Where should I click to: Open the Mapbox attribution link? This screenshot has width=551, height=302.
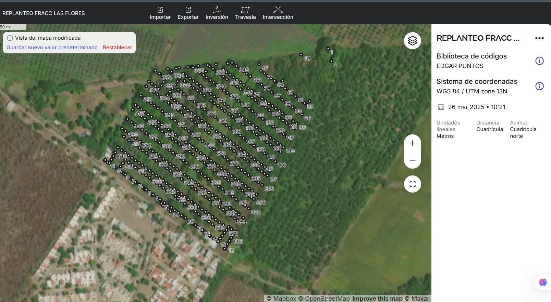point(281,299)
